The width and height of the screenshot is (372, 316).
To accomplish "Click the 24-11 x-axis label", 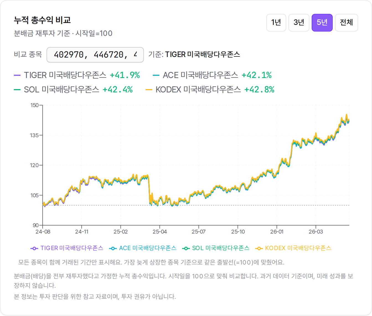I will [x=82, y=232].
